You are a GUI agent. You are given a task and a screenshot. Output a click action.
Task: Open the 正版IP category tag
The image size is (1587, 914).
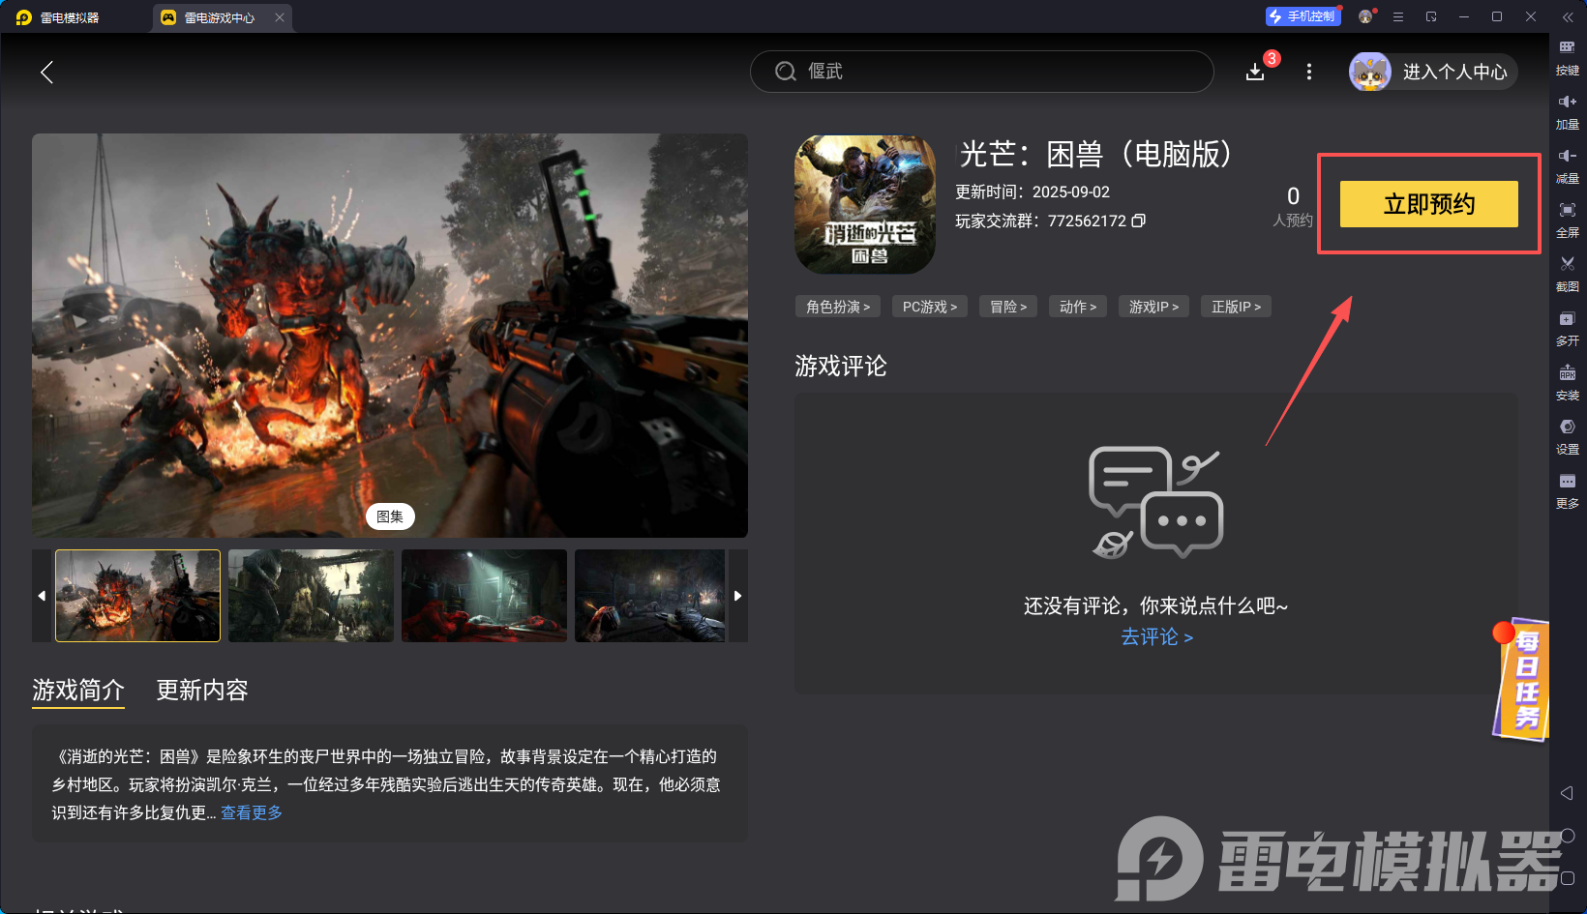tap(1236, 307)
